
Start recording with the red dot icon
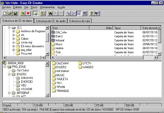click(x=28, y=13)
